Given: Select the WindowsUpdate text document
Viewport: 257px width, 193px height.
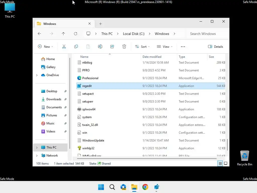Looking at the screenshot, I should click(x=151, y=140).
